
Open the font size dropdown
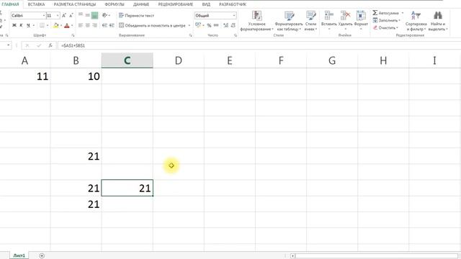pyautogui.click(x=58, y=16)
